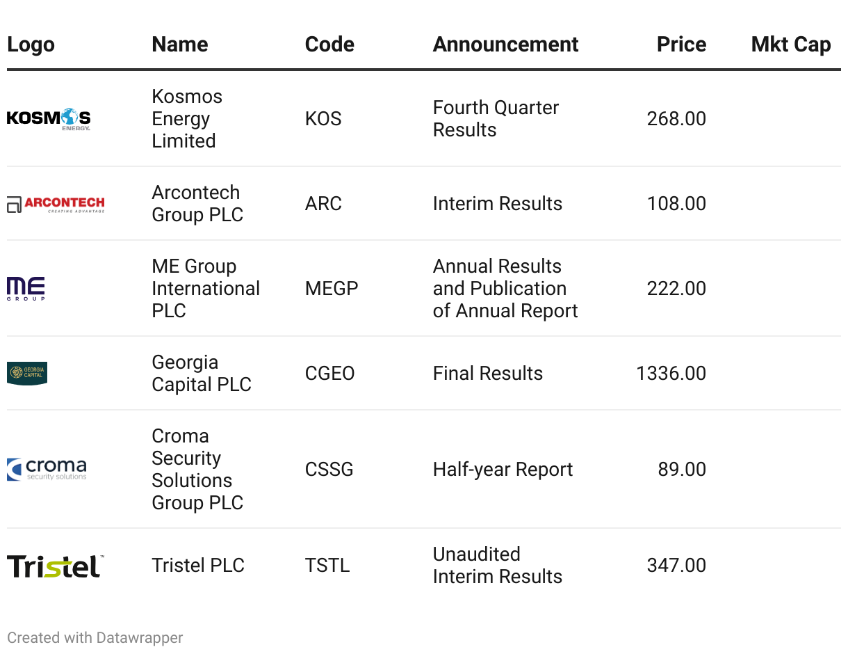The image size is (848, 654).
Task: Click the Georgia Capital logo
Action: tap(27, 373)
